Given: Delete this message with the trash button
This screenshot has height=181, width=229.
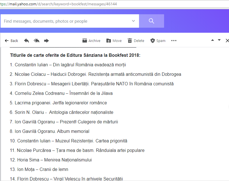Looking at the screenshot, I should click(136, 41).
